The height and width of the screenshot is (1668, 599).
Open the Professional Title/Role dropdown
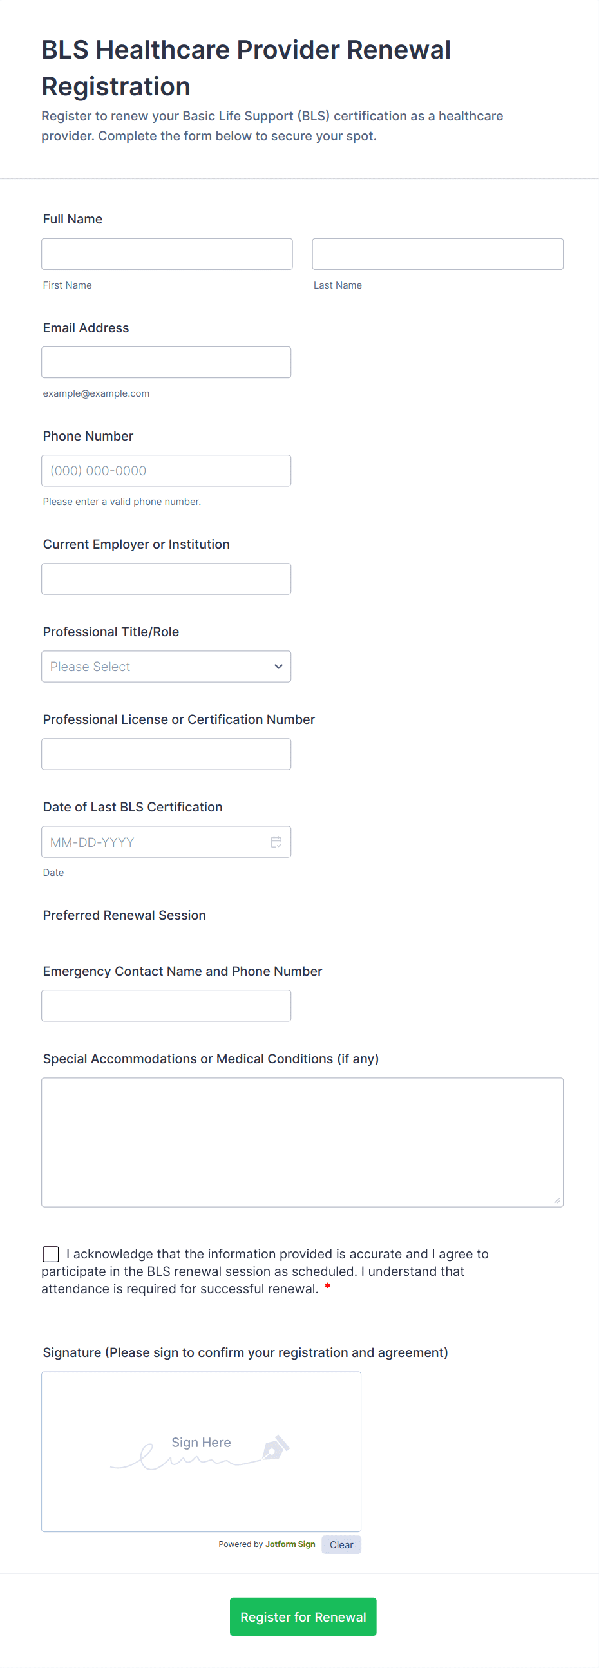(166, 667)
